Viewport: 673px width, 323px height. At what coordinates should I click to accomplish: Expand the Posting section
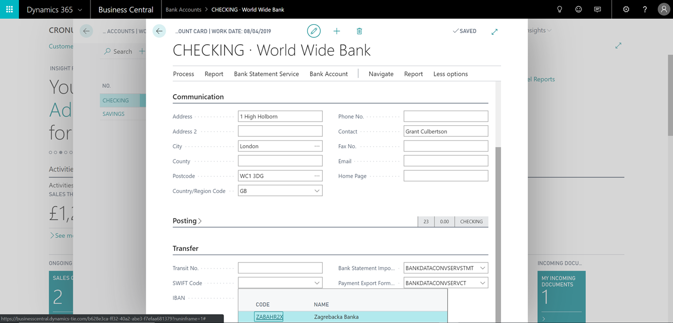pos(187,220)
